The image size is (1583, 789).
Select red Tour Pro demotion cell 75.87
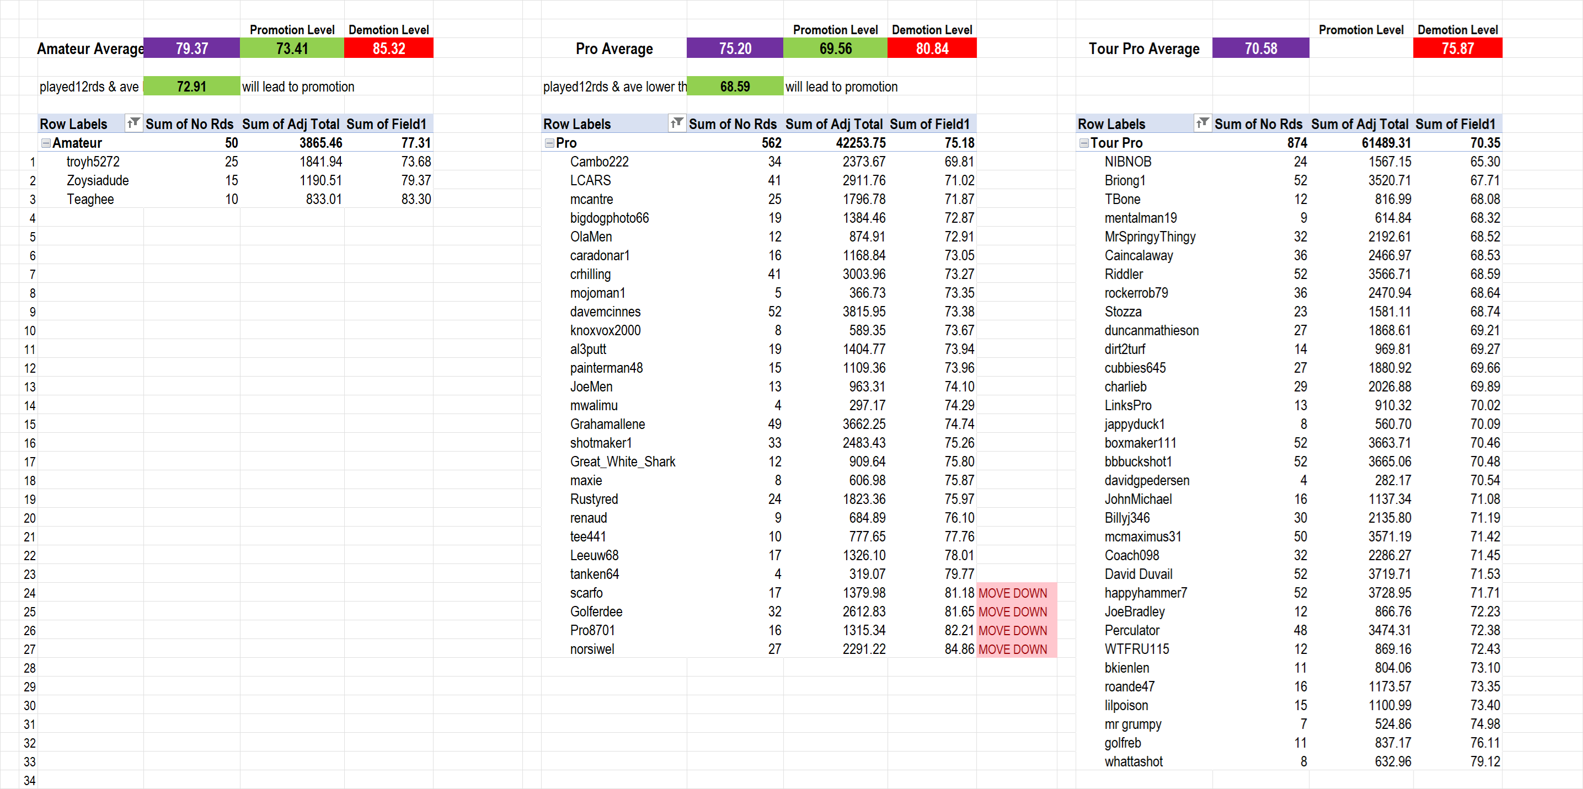click(x=1457, y=49)
